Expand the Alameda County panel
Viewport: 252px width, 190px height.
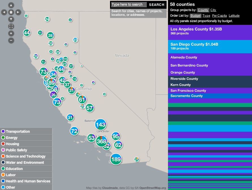click(x=210, y=57)
